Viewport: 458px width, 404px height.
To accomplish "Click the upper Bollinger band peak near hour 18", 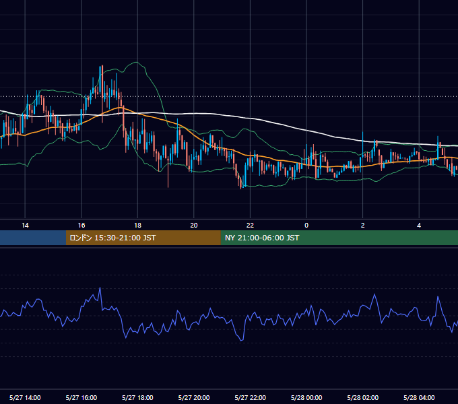I will tap(137, 63).
